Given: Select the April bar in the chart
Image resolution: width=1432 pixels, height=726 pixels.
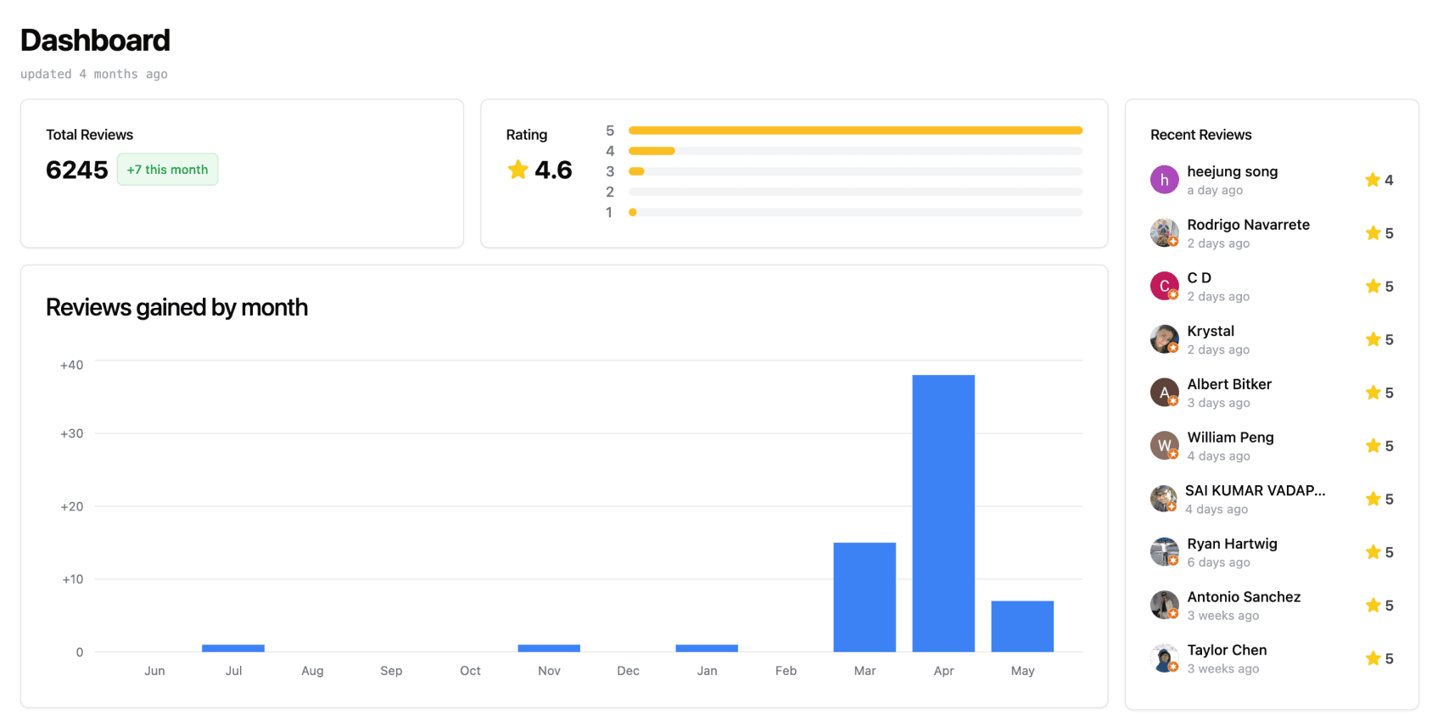Looking at the screenshot, I should click(943, 513).
